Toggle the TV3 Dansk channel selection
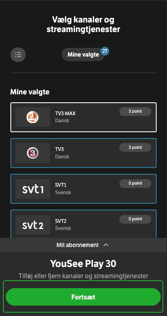 (x=83, y=153)
